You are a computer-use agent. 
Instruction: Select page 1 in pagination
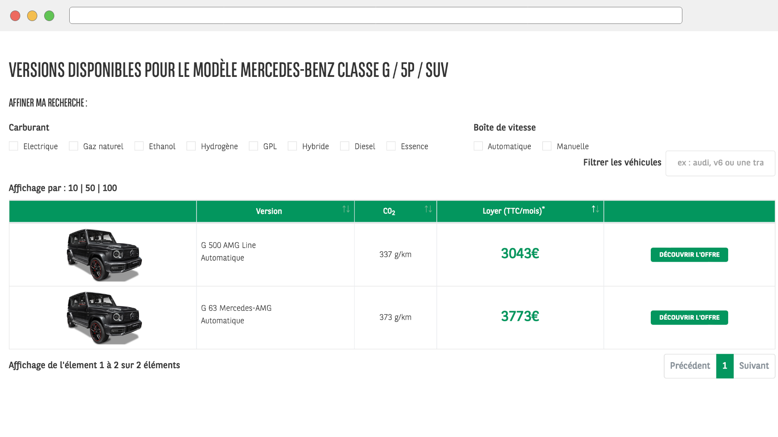[x=725, y=366]
